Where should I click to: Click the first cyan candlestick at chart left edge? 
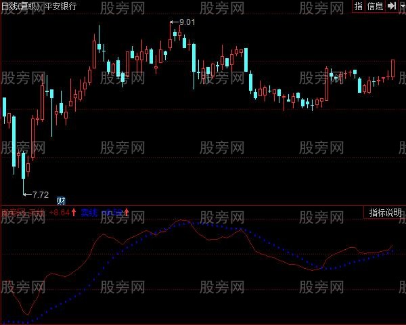[x=4, y=107]
